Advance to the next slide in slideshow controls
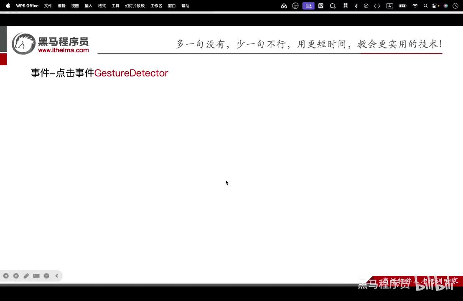 (x=16, y=275)
